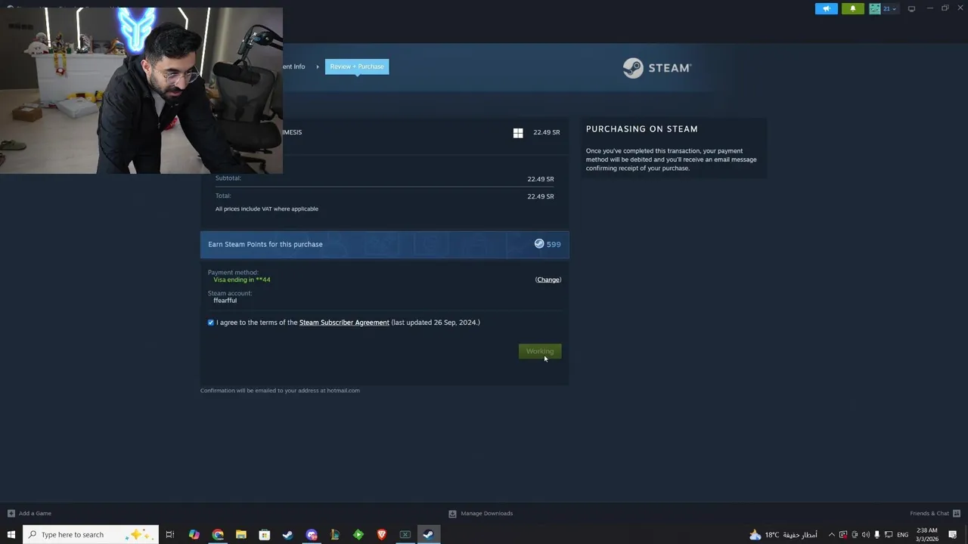Open Manage Downloads text link
The height and width of the screenshot is (544, 968).
[x=487, y=514]
